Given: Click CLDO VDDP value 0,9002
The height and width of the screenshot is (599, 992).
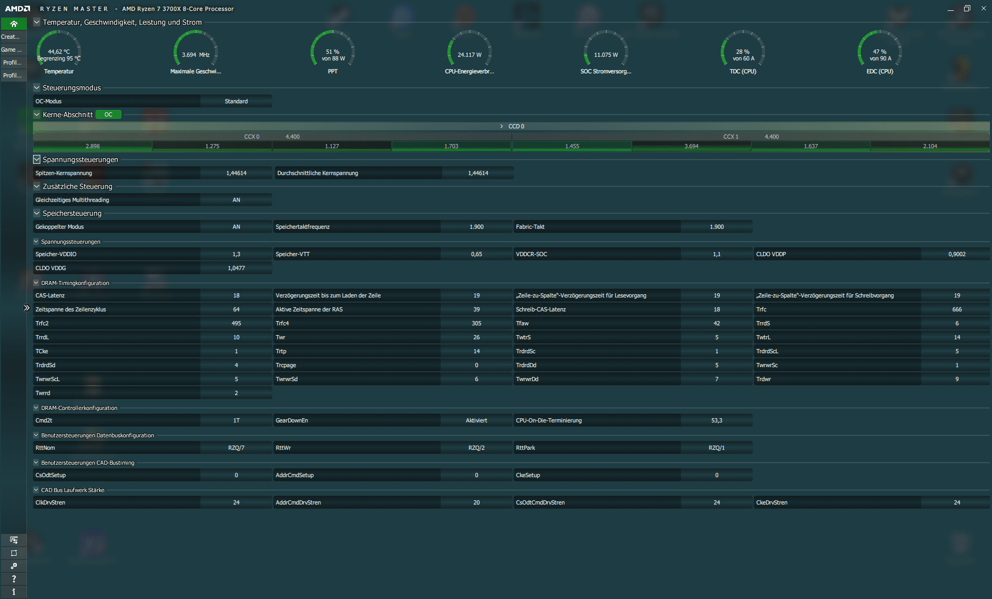Looking at the screenshot, I should [957, 254].
